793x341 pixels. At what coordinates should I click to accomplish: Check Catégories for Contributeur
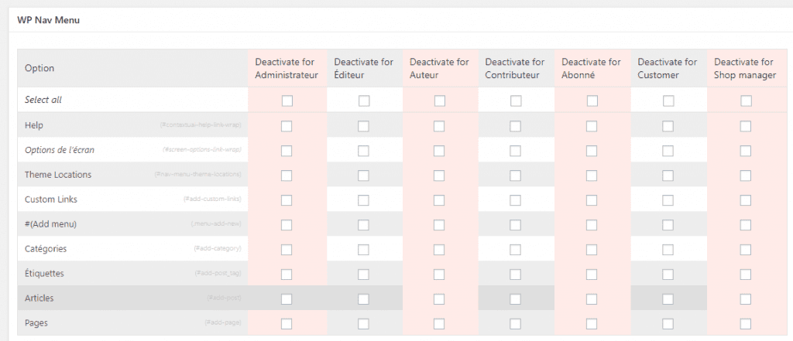click(516, 249)
